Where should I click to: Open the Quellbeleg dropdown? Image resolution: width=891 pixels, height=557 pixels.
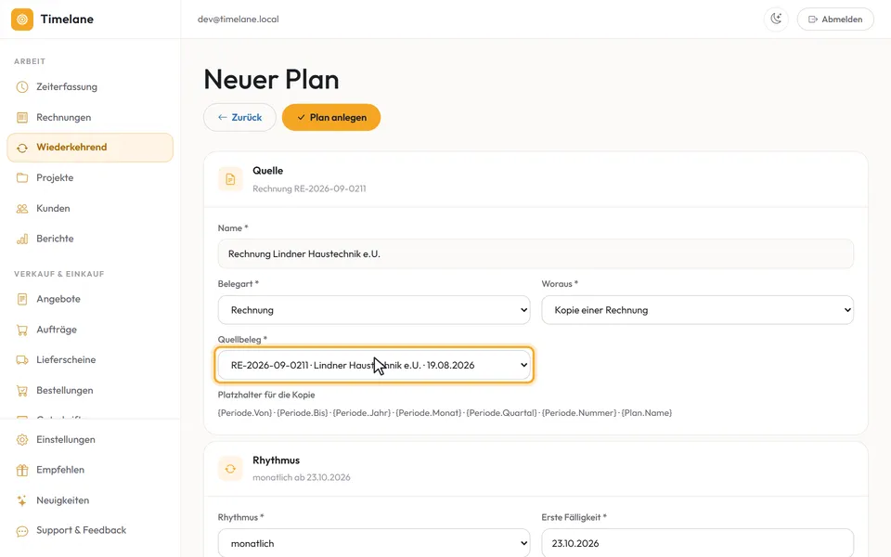point(374,365)
